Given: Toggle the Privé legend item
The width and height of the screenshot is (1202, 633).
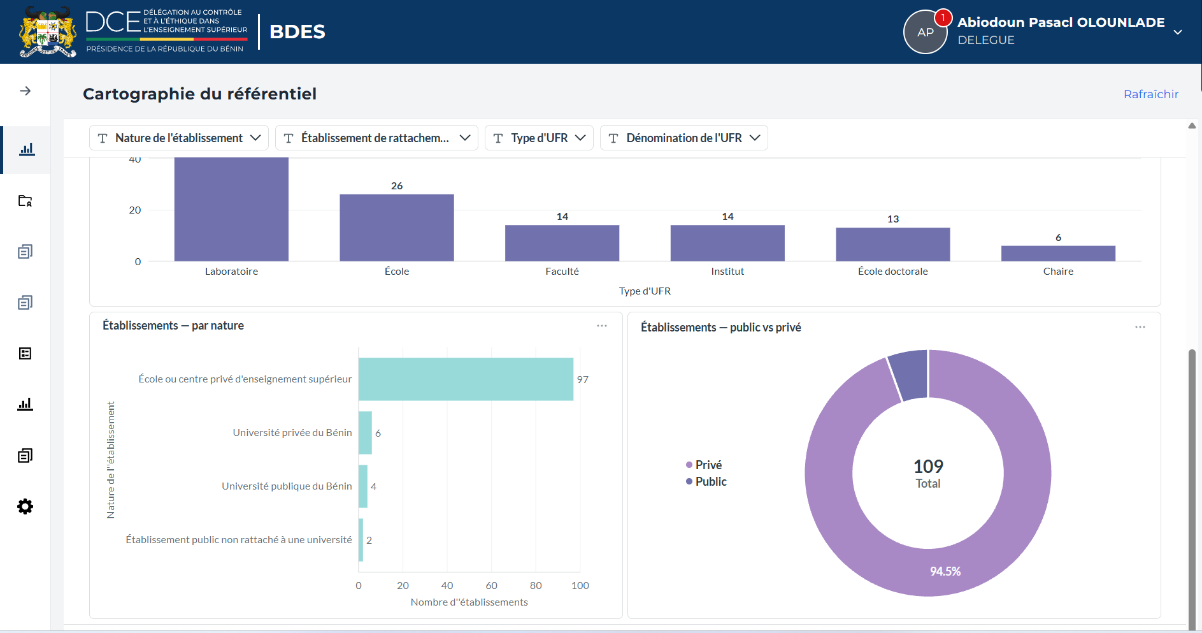Looking at the screenshot, I should 704,465.
